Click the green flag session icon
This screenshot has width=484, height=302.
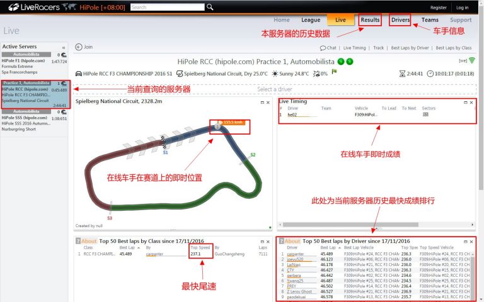pyautogui.click(x=334, y=72)
